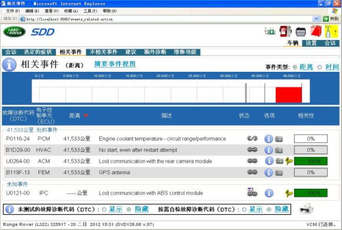Switch to the 选定的症状 tab
This screenshot has height=230, width=342.
[x=38, y=52]
